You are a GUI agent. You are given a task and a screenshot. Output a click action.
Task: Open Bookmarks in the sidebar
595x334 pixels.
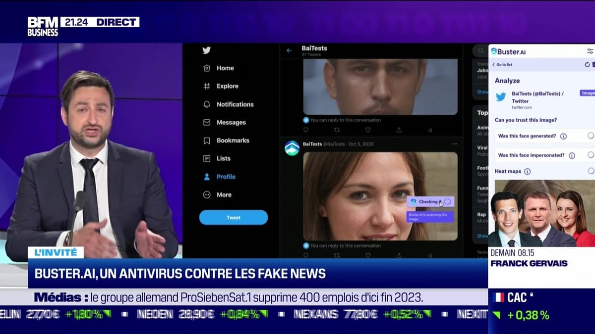pos(226,141)
